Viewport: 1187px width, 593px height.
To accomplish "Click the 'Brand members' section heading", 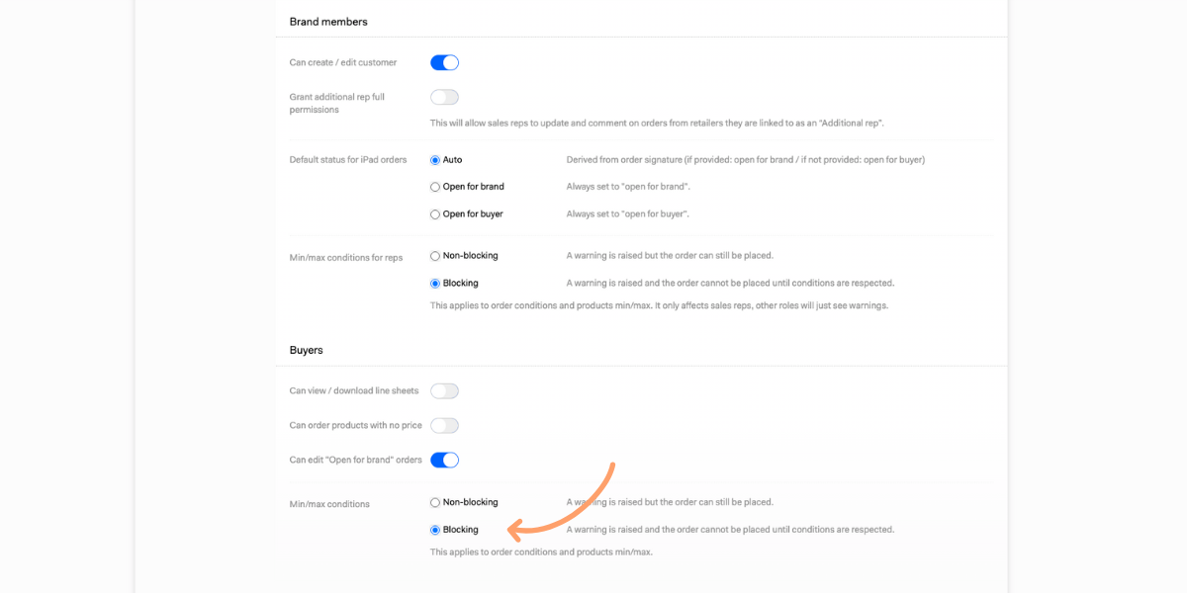I will pyautogui.click(x=328, y=22).
